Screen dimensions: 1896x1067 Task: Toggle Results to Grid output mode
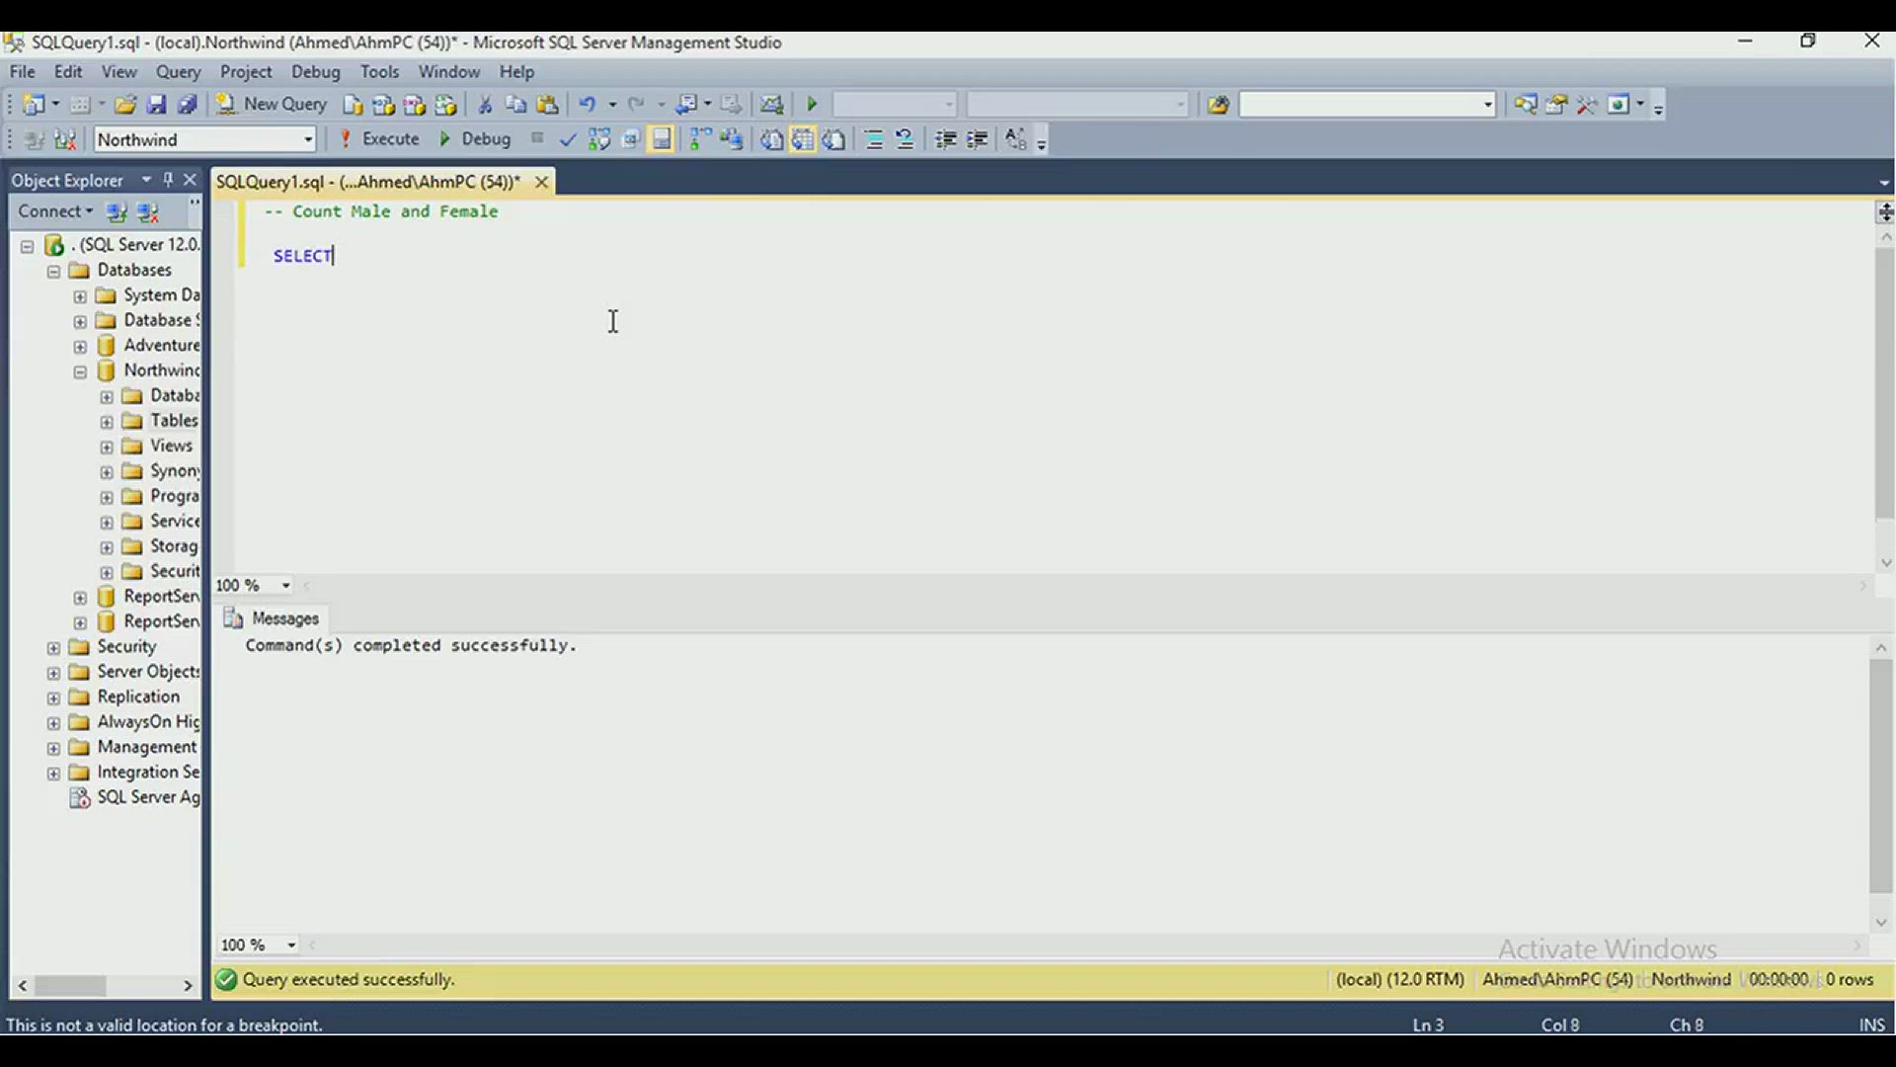(803, 139)
